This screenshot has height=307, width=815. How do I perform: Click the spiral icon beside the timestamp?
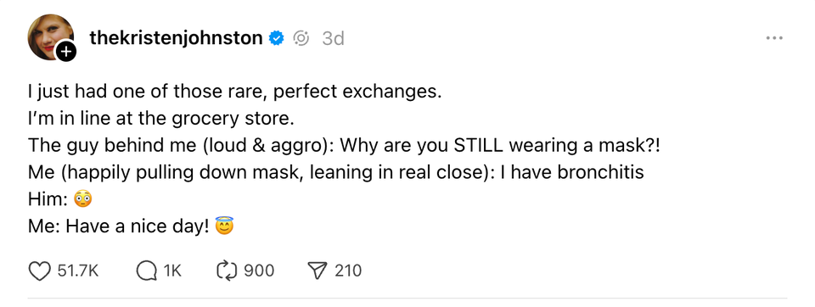point(301,38)
